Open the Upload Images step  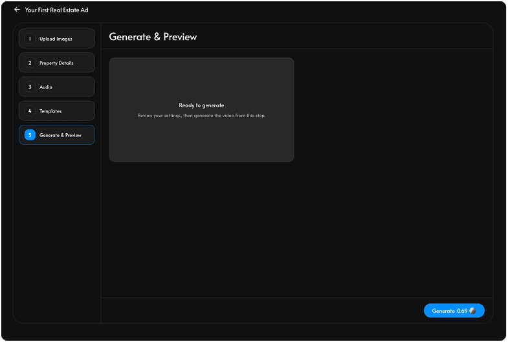pos(57,39)
